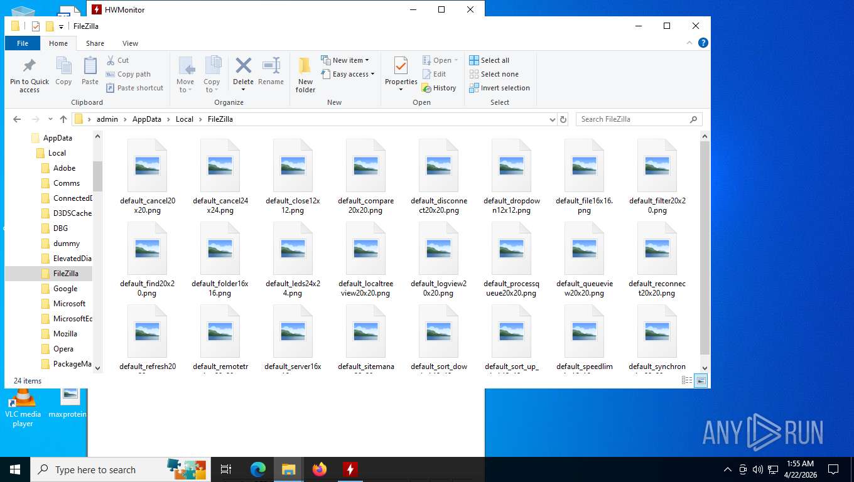Select file default_folder16x16.png
Viewport: 854px width, 482px height.
[x=220, y=259]
